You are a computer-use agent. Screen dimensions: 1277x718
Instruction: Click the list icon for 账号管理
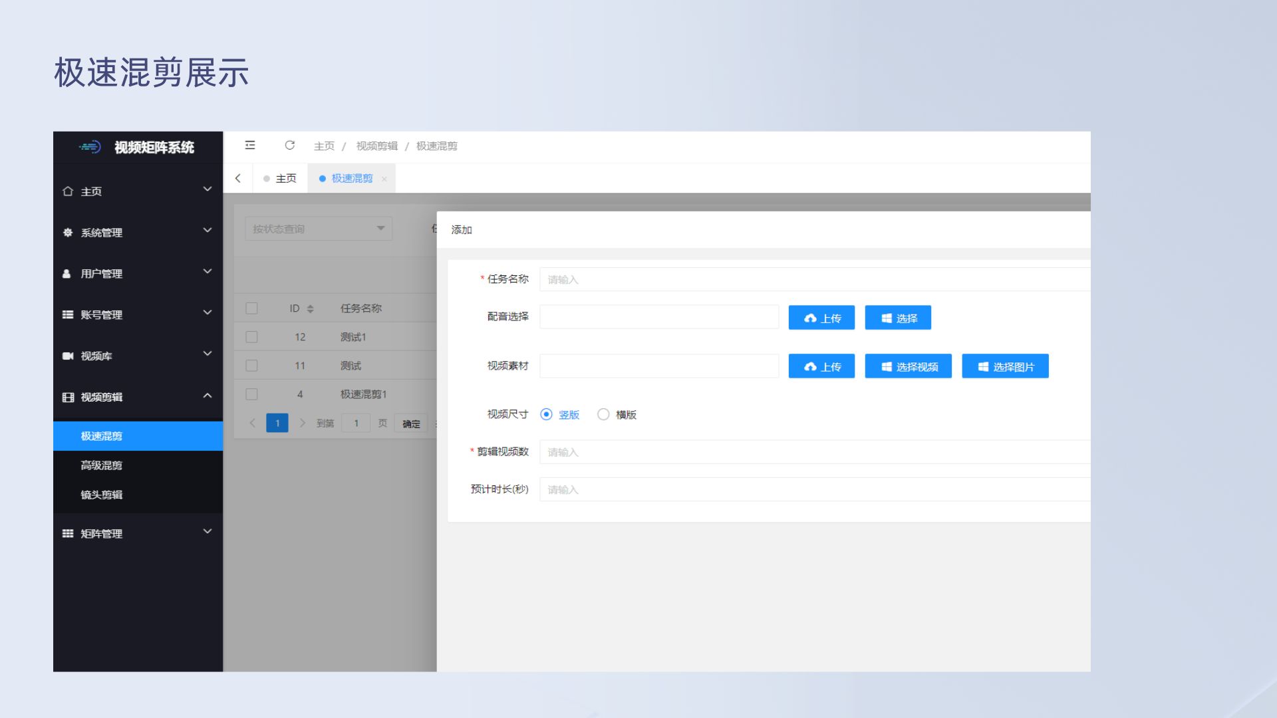pyautogui.click(x=67, y=314)
